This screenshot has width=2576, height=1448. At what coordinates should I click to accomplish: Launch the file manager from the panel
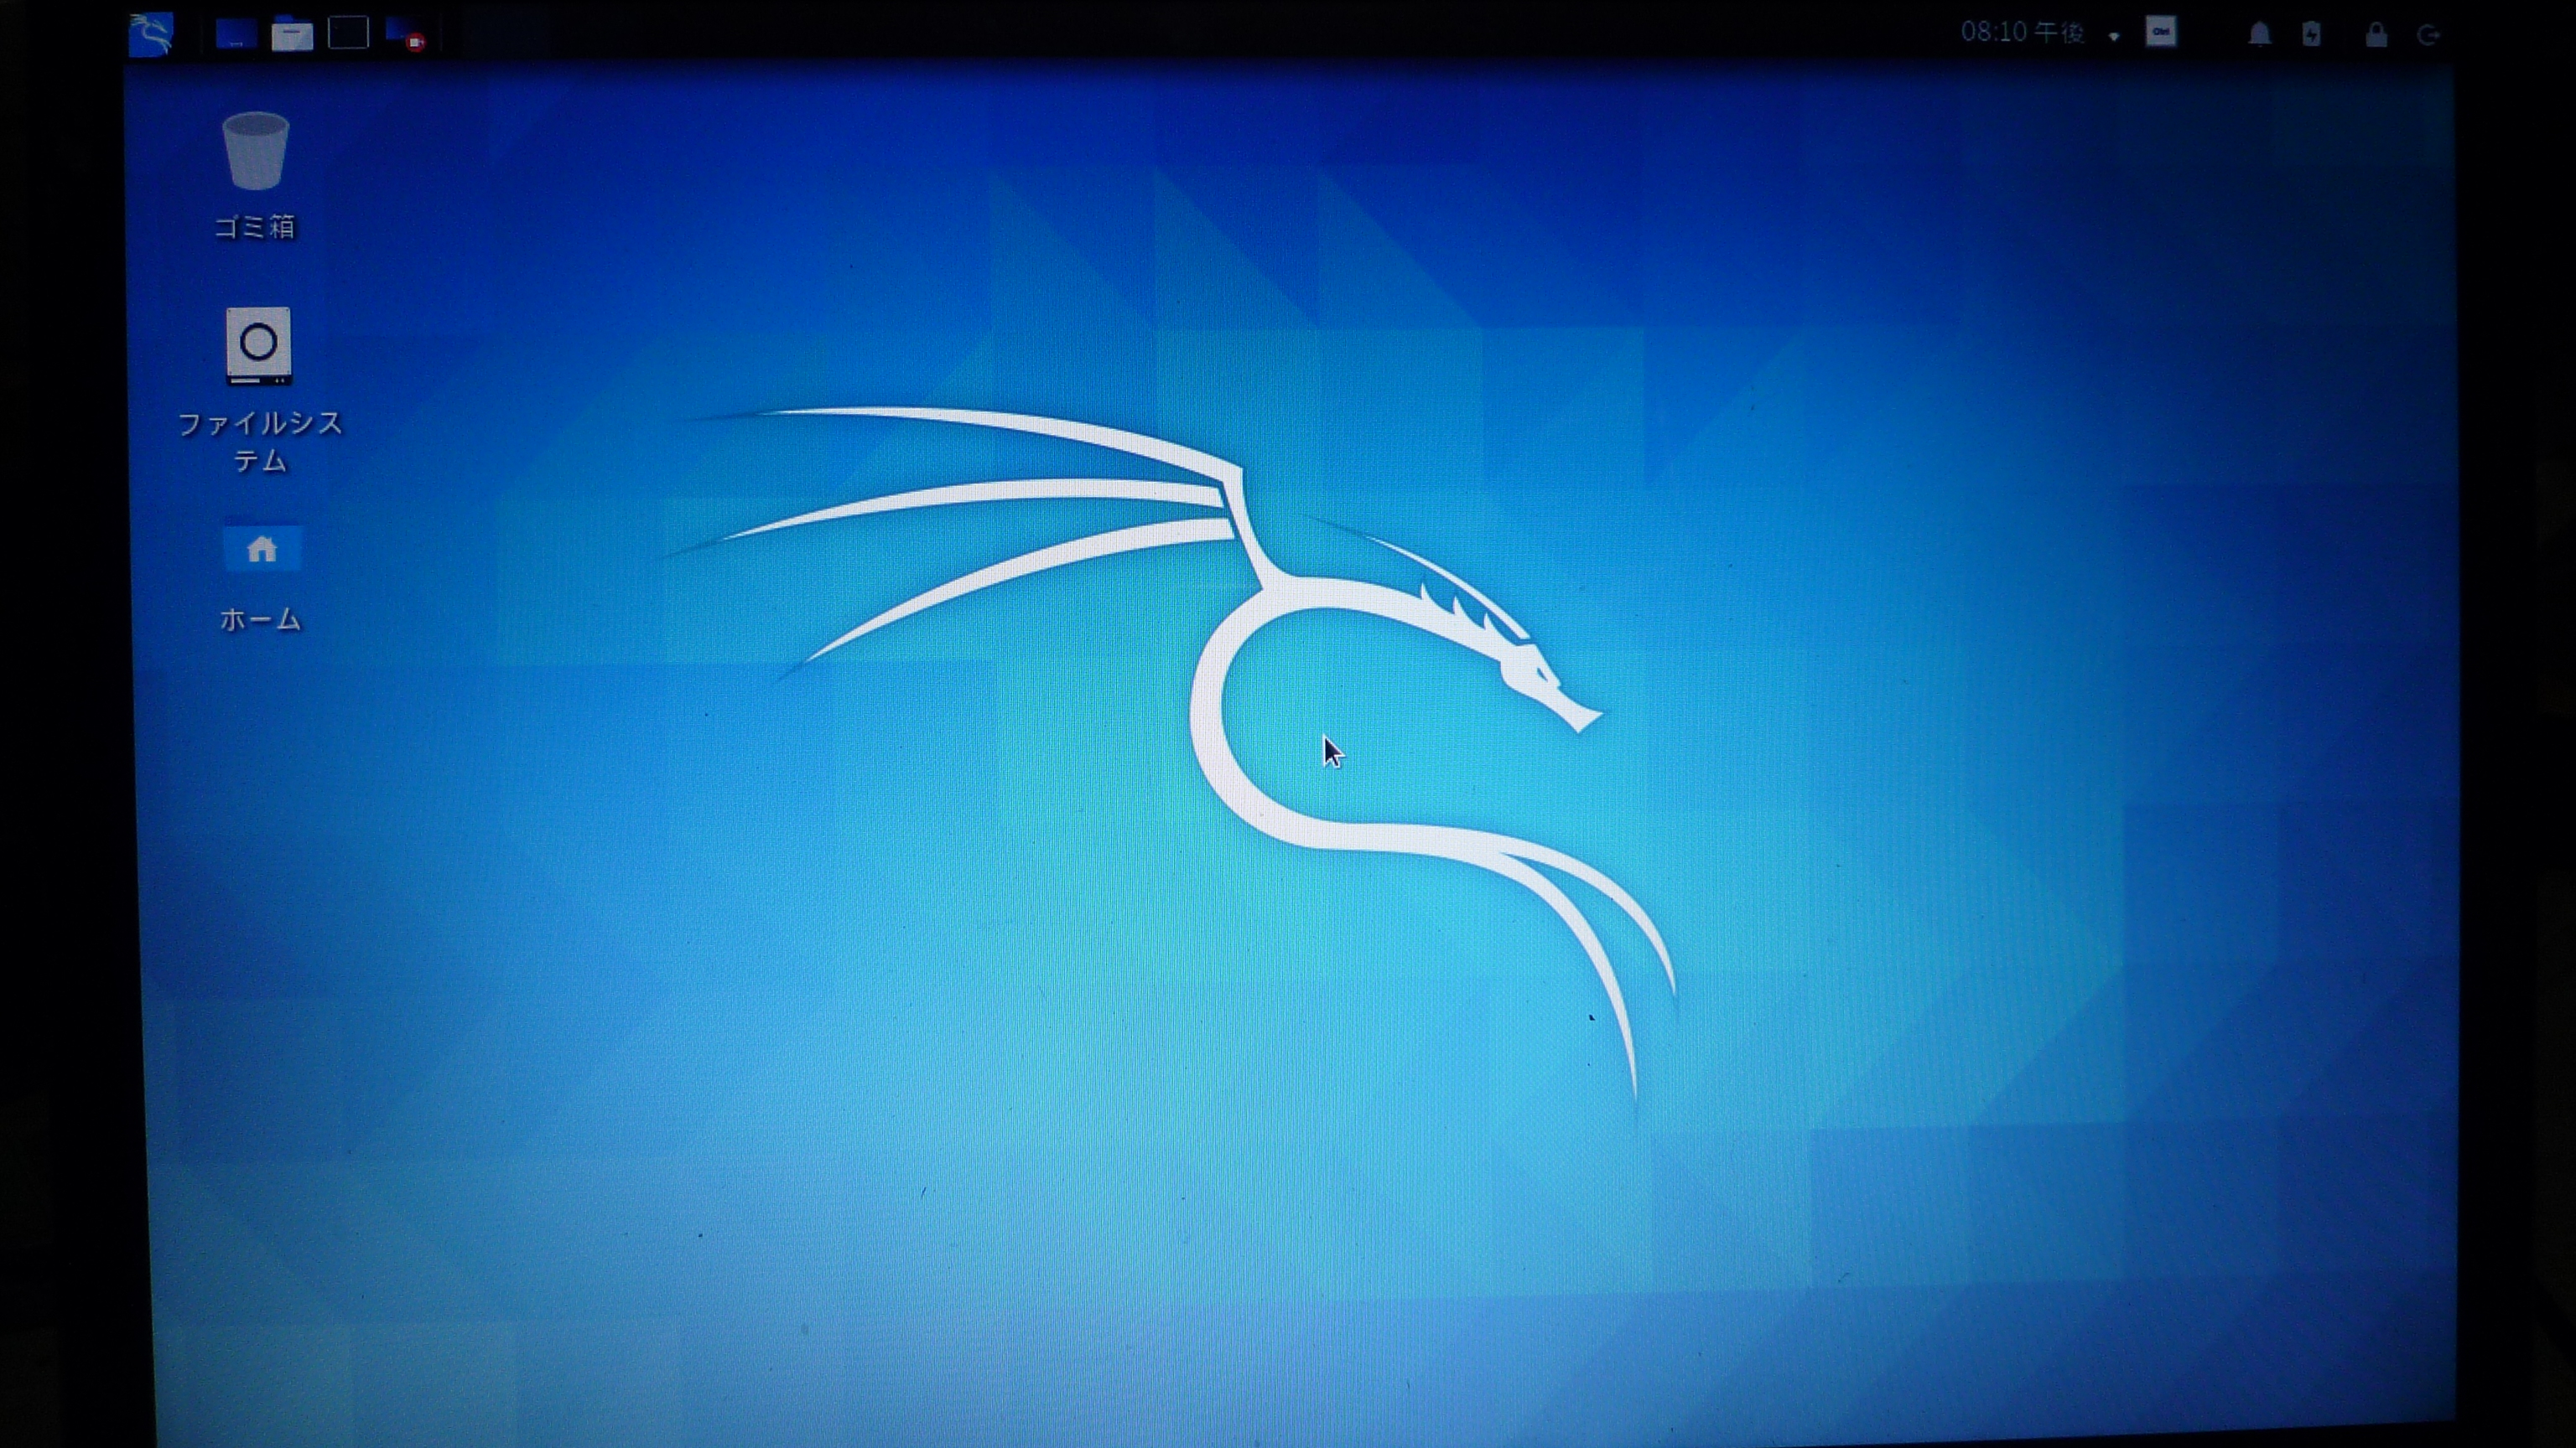pos(292,35)
